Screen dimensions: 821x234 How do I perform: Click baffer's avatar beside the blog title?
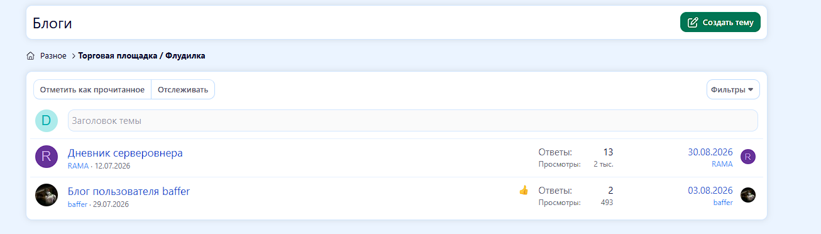[47, 195]
